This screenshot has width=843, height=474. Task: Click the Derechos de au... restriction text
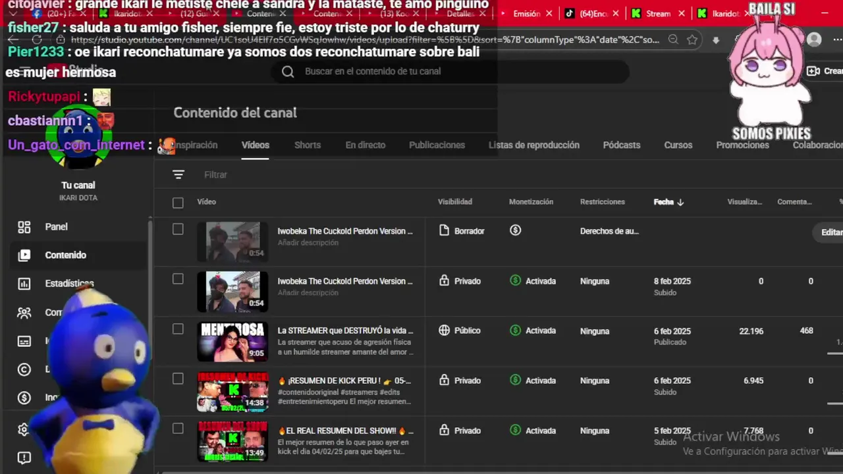click(609, 231)
